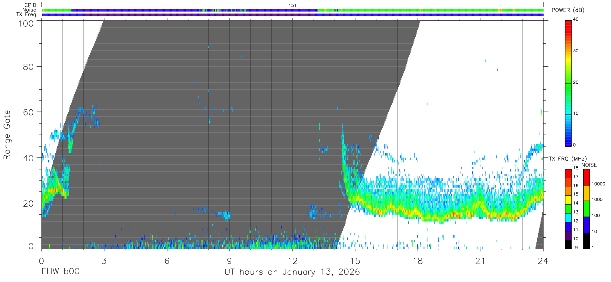The height and width of the screenshot is (282, 611).
Task: Click the power colorbar gradient
Action: pos(568,83)
